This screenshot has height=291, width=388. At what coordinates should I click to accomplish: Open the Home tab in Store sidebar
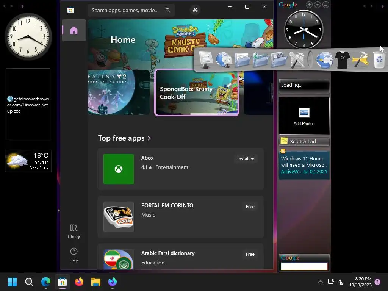74,30
